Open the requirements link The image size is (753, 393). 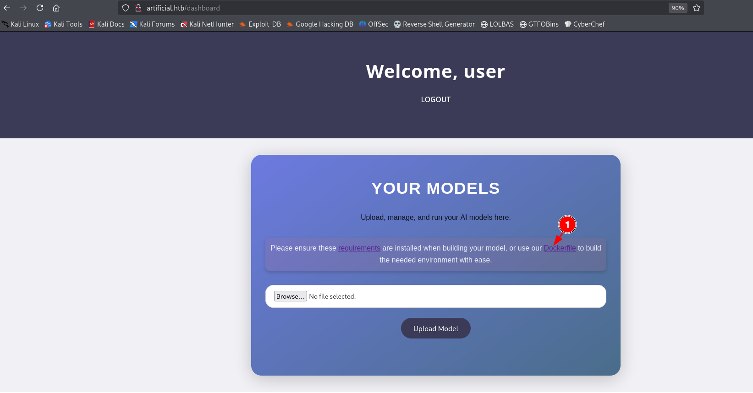359,248
